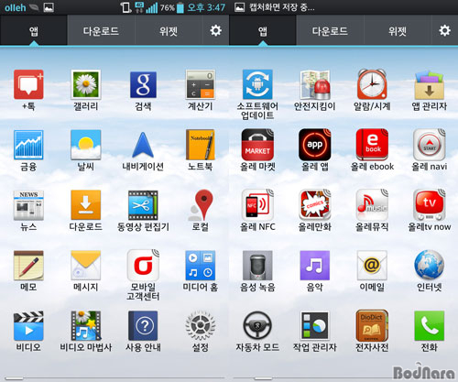The width and height of the screenshot is (458, 382).
Task: Launch the 비디오 video player
Action: (28, 325)
